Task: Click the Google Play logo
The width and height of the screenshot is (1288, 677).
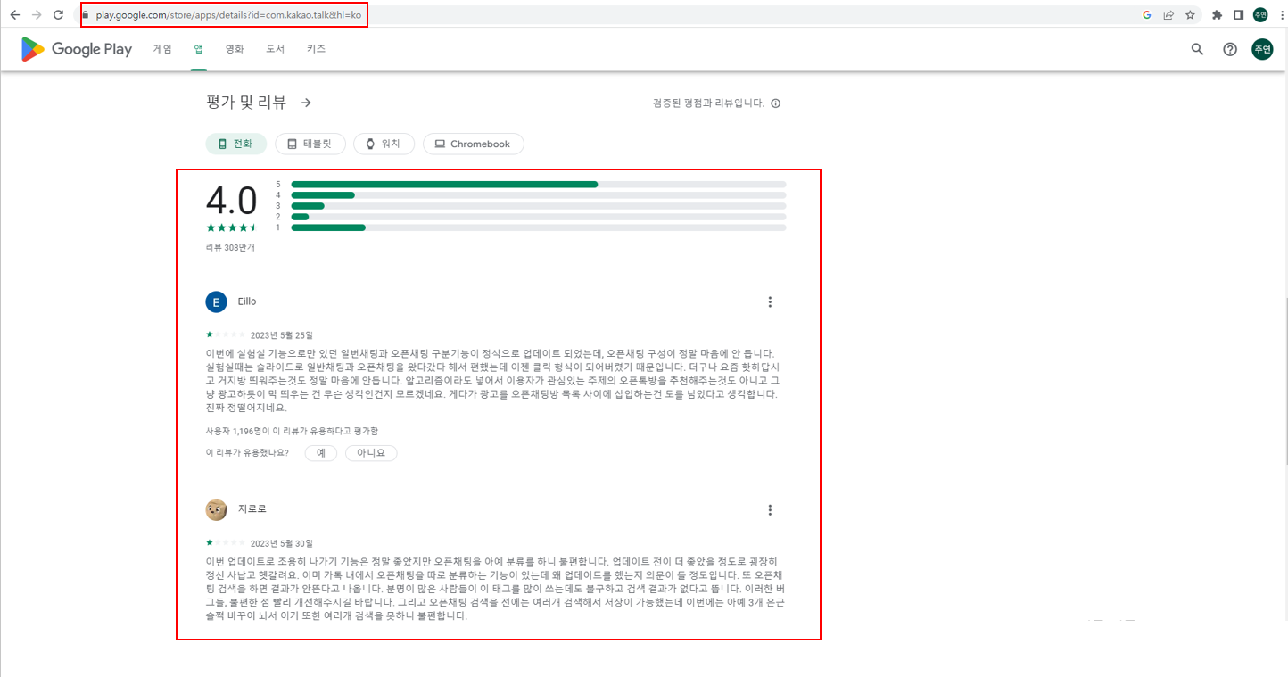Action: click(77, 49)
